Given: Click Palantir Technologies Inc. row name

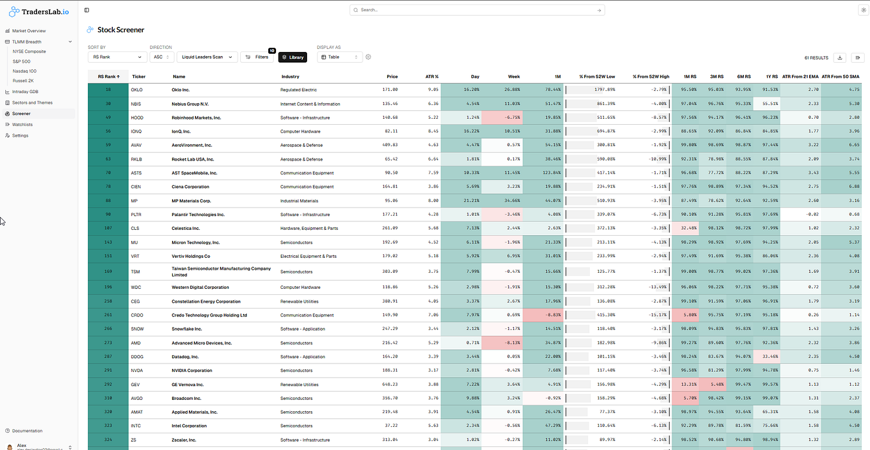Looking at the screenshot, I should [x=198, y=214].
